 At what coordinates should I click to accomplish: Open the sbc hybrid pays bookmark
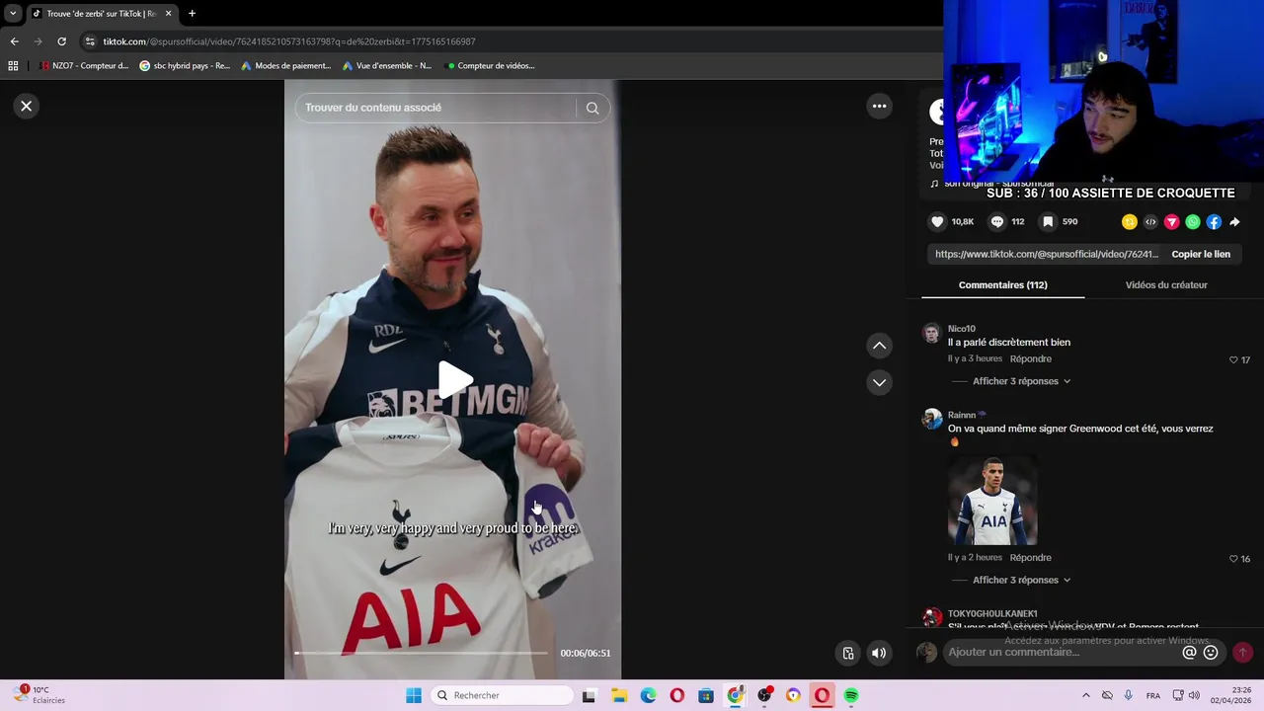pos(185,66)
